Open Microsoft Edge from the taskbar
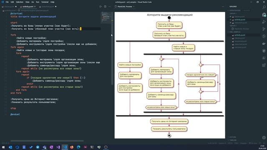 click(x=78, y=147)
